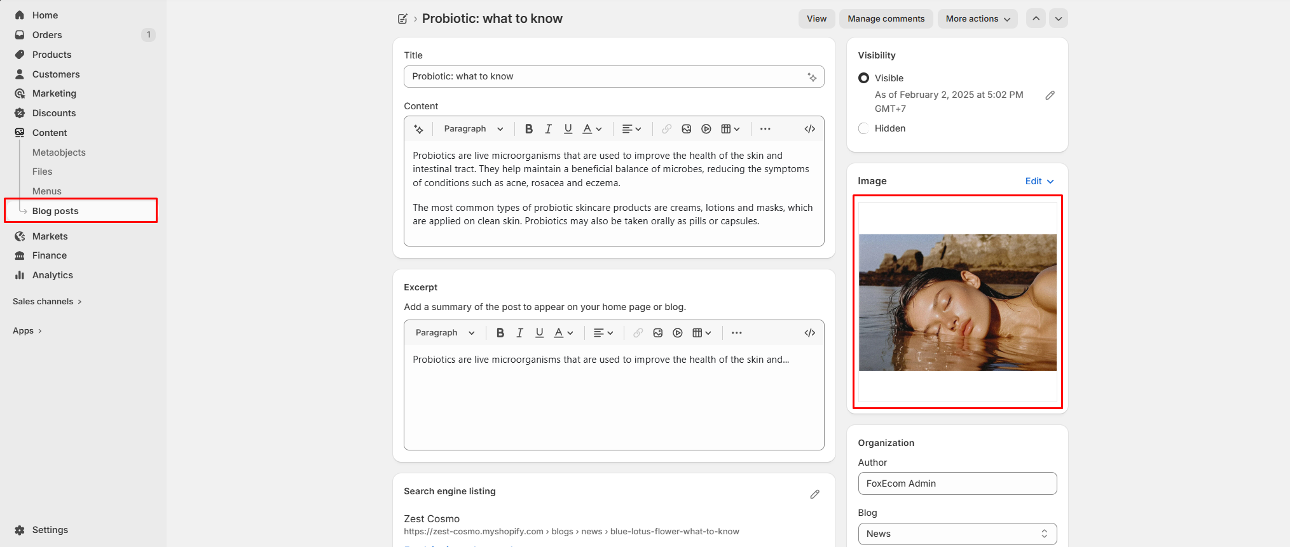Image resolution: width=1290 pixels, height=547 pixels.
Task: Open Metaobjects under Content
Action: coord(58,152)
